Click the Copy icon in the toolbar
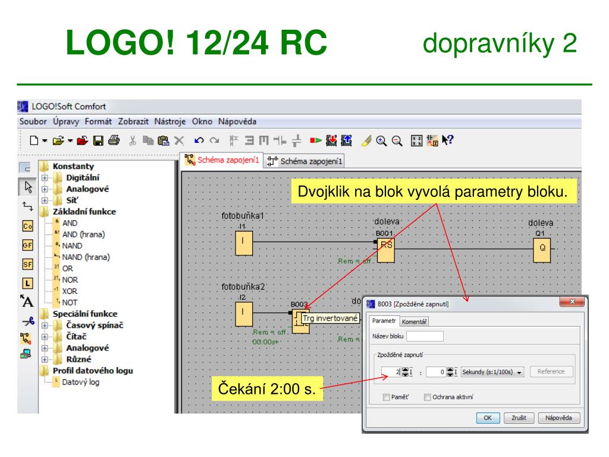The height and width of the screenshot is (457, 609). click(x=148, y=140)
